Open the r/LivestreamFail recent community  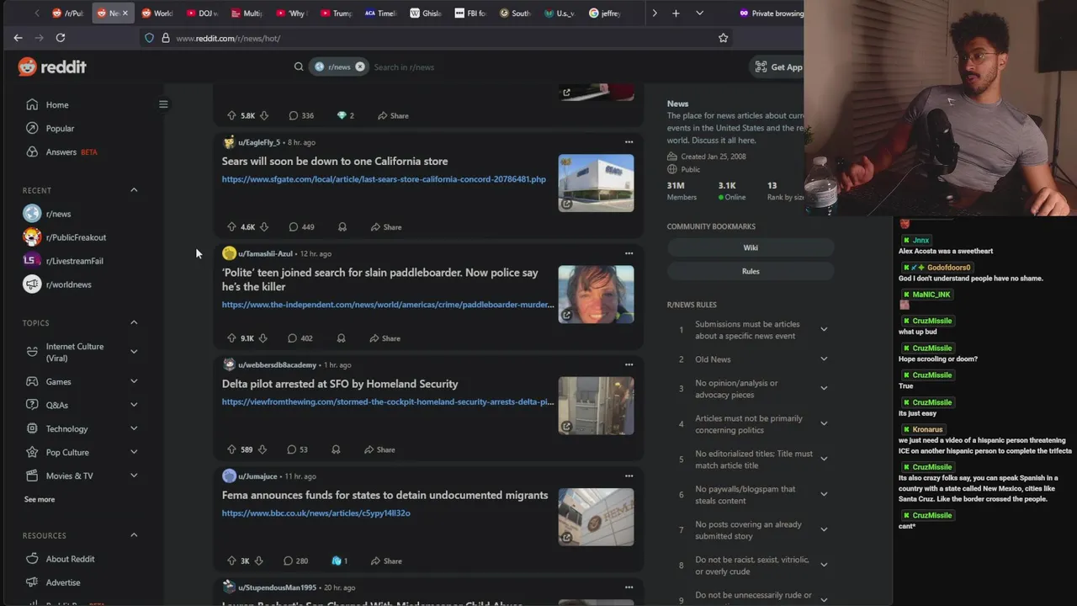(74, 261)
